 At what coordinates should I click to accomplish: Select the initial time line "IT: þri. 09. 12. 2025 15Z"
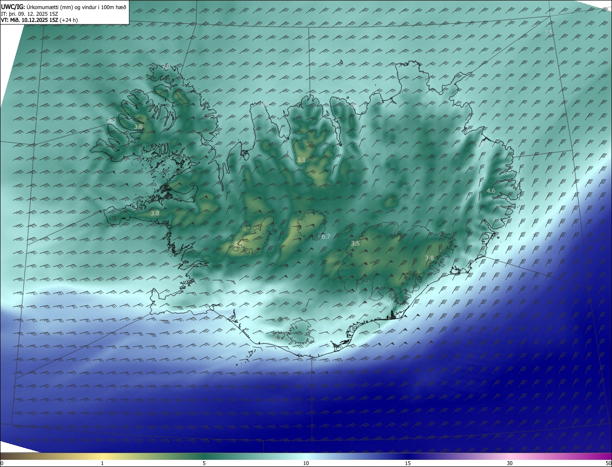30,14
